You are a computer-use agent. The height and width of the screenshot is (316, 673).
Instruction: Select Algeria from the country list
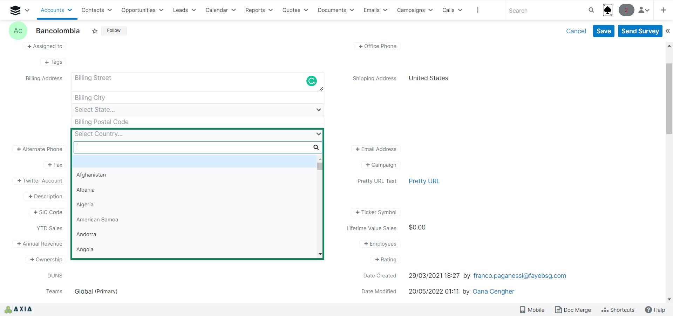point(195,205)
